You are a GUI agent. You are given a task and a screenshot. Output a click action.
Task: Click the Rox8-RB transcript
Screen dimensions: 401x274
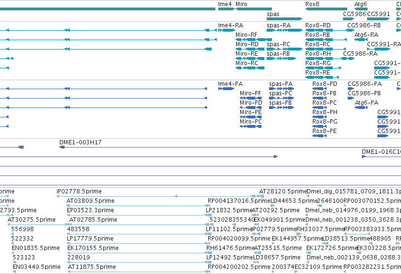pyautogui.click(x=326, y=40)
